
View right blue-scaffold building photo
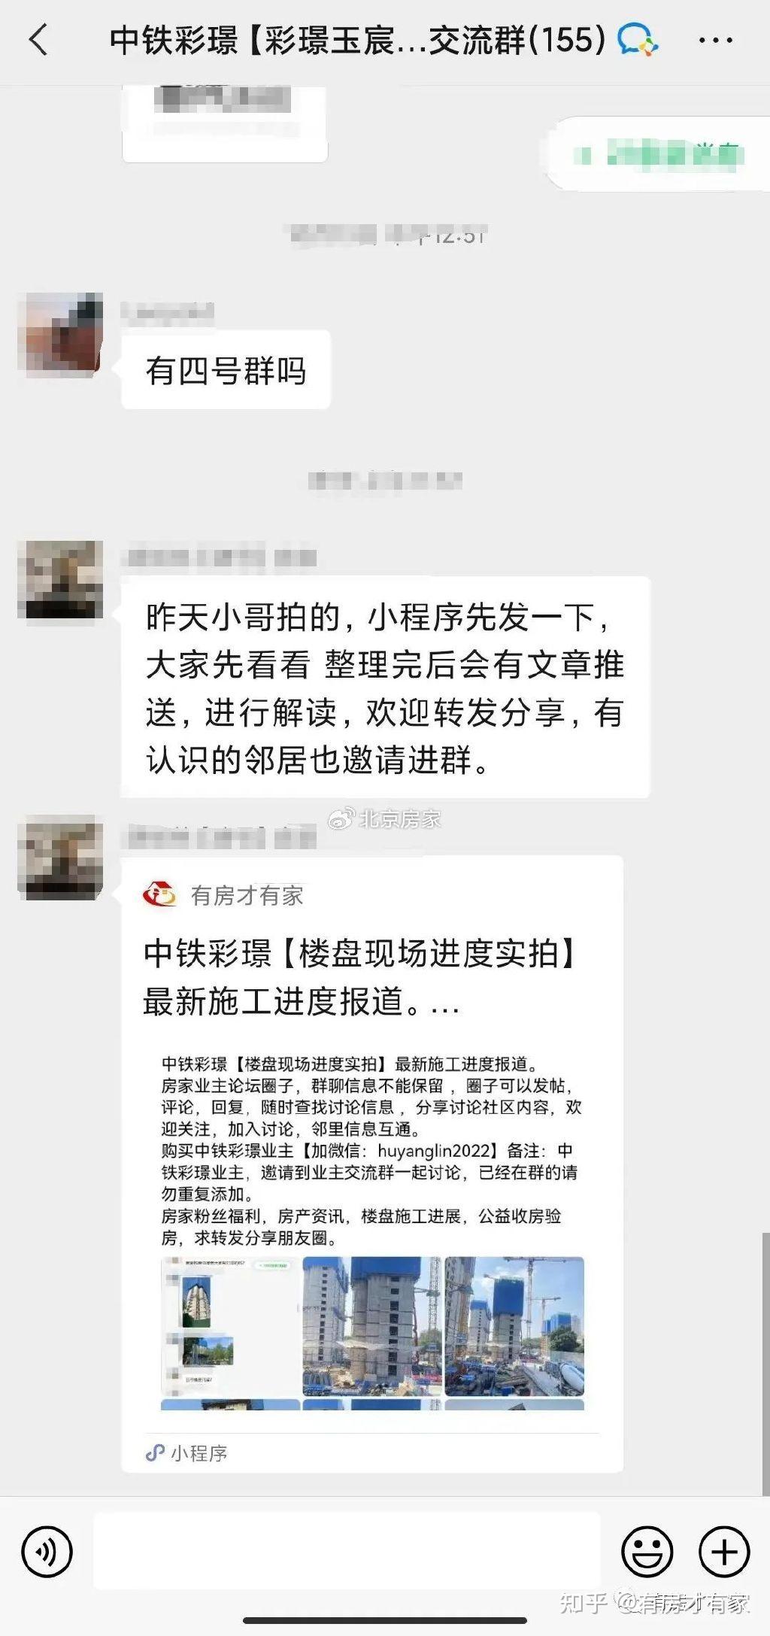514,1325
